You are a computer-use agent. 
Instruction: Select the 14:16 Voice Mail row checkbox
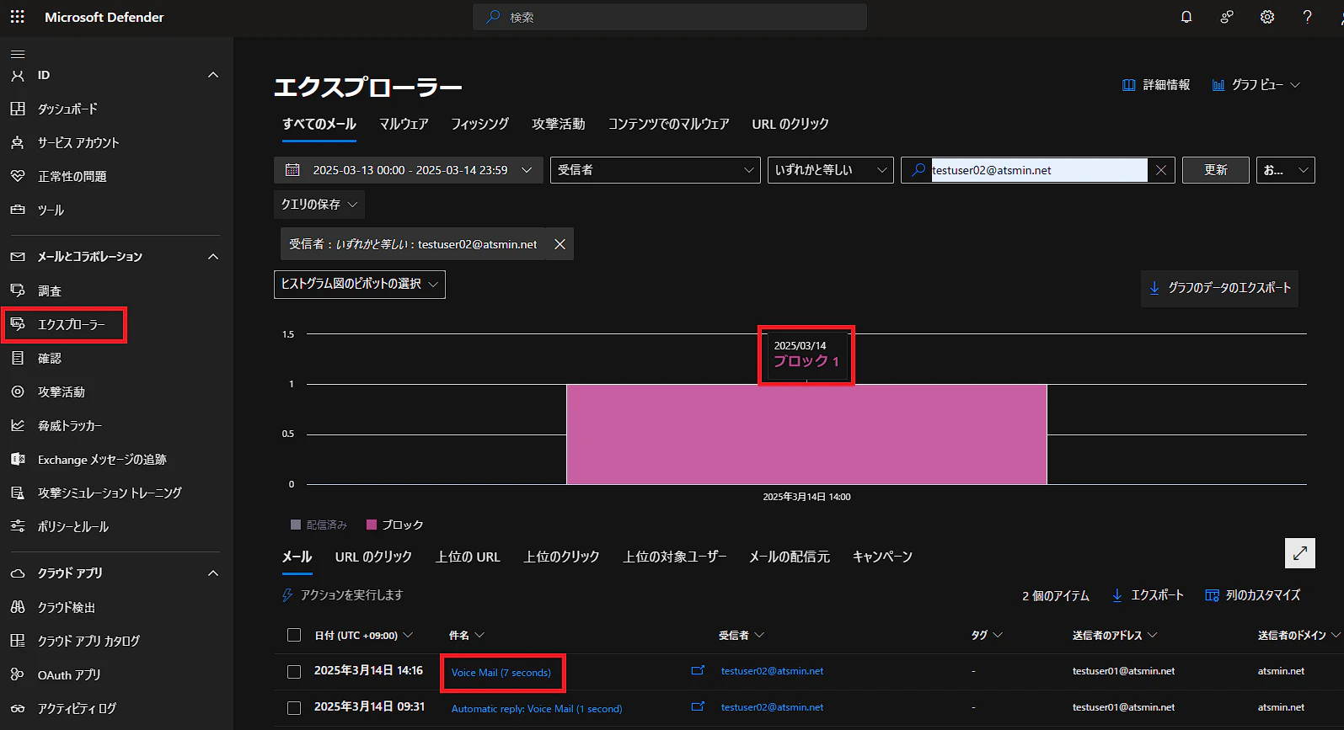coord(294,672)
